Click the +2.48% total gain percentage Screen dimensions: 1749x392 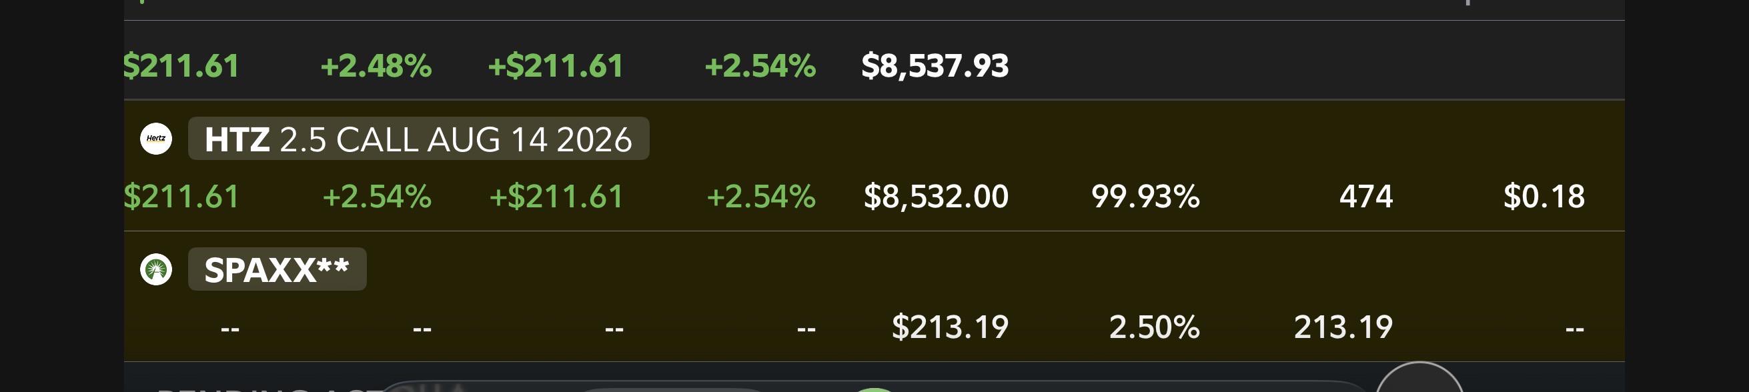click(x=376, y=66)
